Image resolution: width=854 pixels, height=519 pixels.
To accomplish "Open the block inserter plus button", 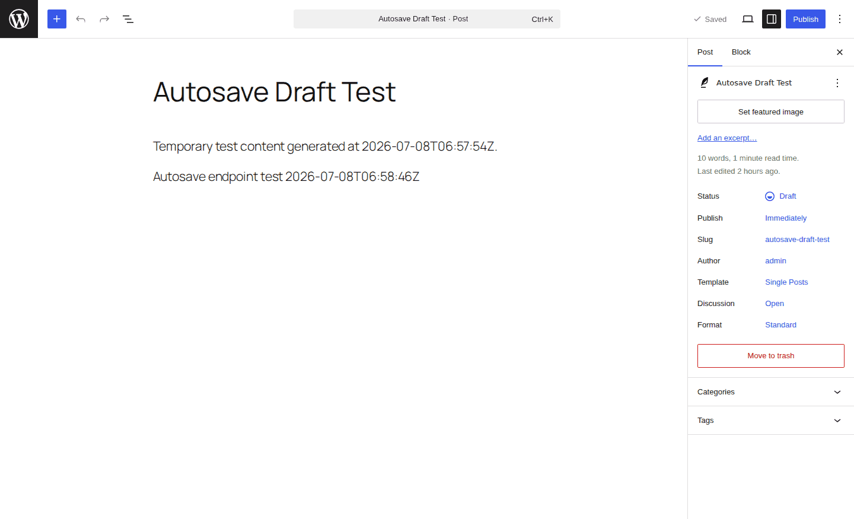I will (57, 19).
